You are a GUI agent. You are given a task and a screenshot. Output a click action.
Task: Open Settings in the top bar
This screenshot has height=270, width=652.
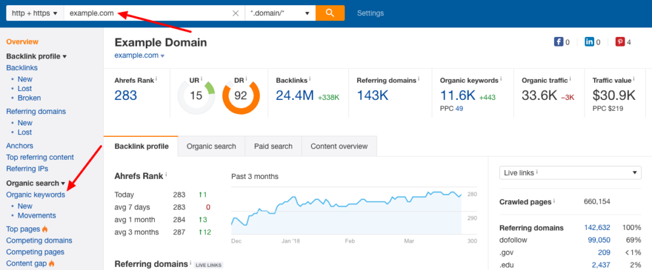(x=371, y=13)
